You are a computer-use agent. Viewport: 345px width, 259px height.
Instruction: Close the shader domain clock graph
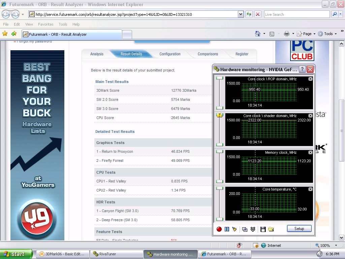310,116
